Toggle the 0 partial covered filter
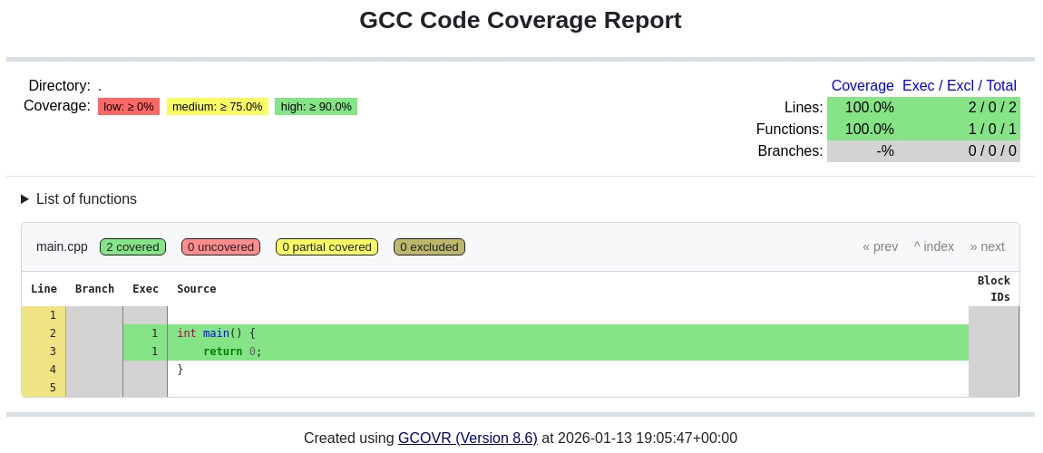This screenshot has height=453, width=1043. (x=327, y=247)
